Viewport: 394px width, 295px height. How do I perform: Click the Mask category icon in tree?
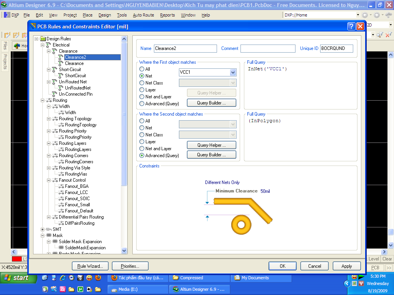(x=48, y=235)
